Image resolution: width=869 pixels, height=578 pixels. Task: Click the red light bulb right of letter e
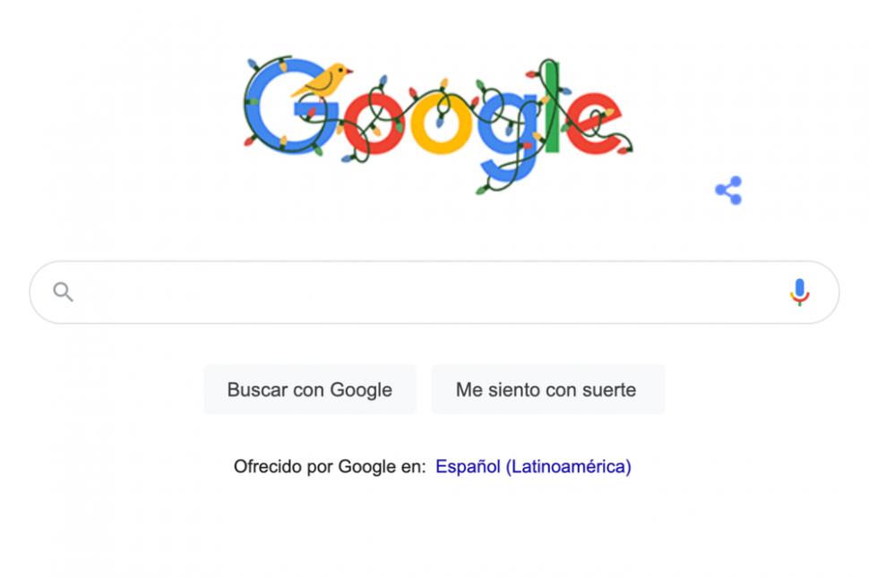point(625,149)
